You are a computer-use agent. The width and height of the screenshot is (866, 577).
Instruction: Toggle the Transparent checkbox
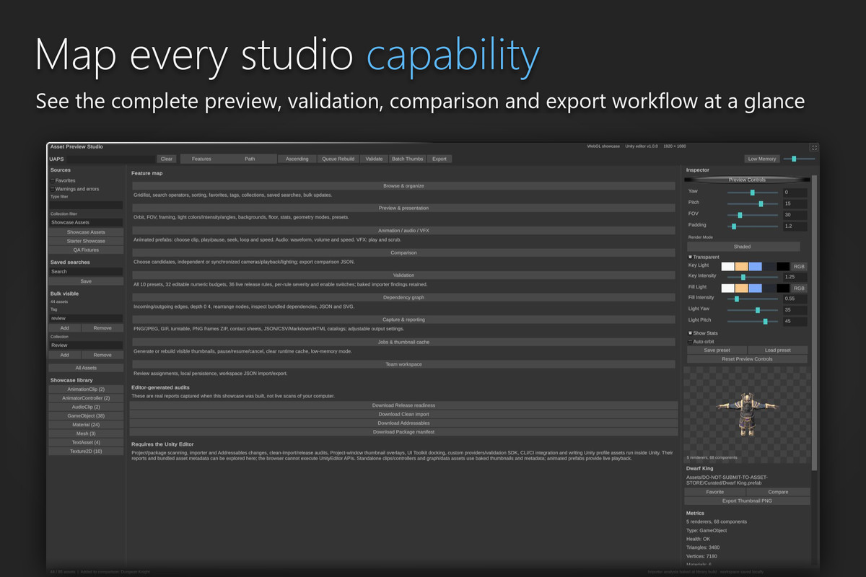(x=690, y=257)
